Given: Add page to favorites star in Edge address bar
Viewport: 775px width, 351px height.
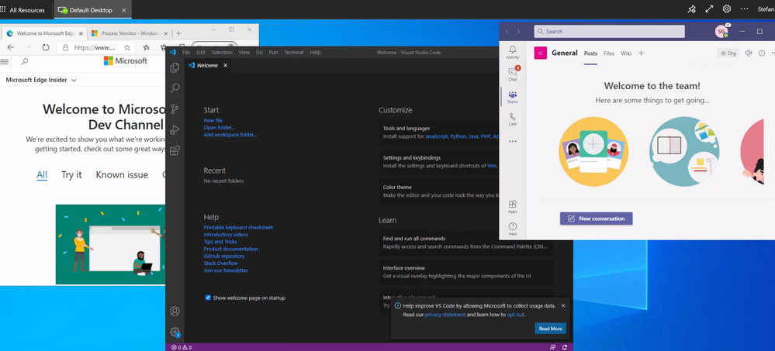Looking at the screenshot, I should (x=127, y=47).
